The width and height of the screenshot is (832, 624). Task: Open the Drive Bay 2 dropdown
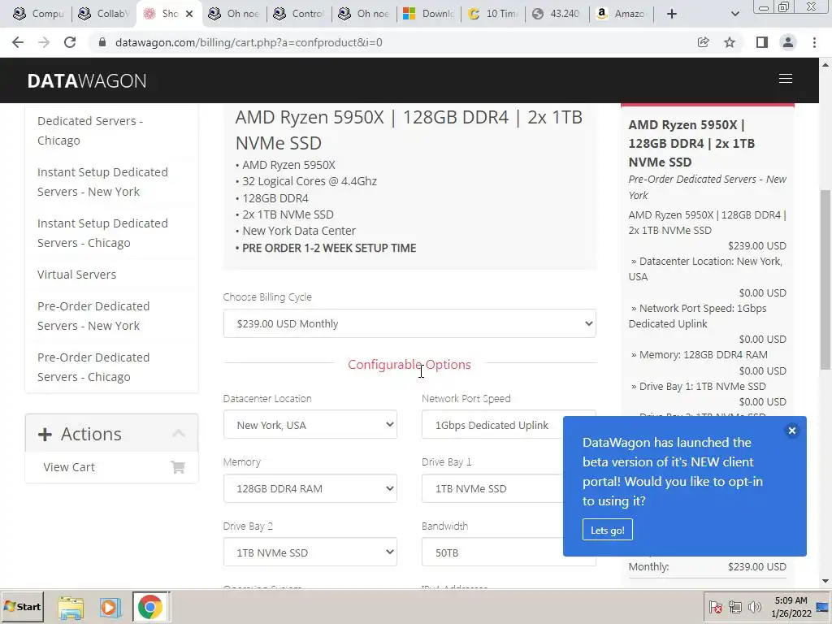[x=310, y=552]
